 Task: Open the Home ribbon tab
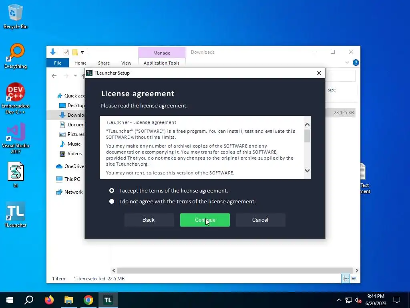click(x=80, y=63)
